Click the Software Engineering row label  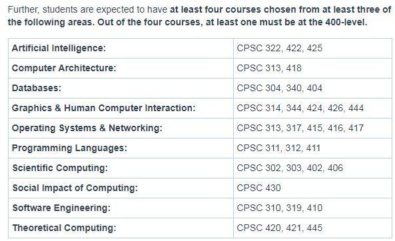61,208
